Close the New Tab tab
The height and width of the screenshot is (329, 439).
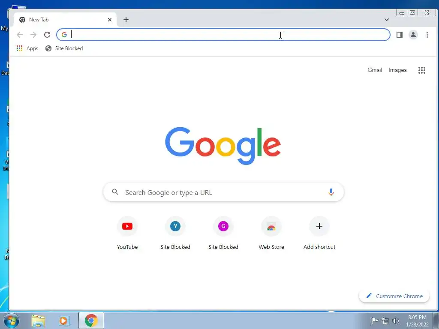pos(110,20)
